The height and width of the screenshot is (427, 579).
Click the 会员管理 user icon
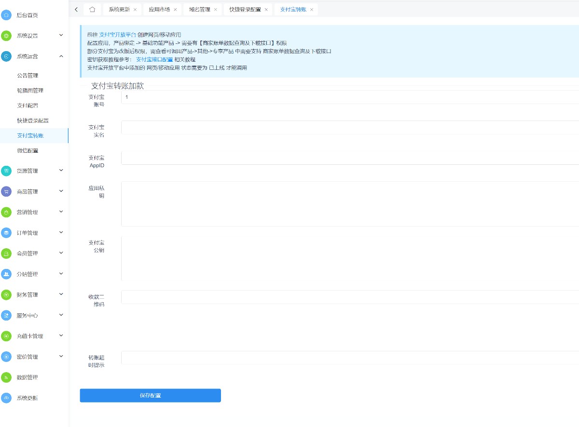[x=6, y=253]
